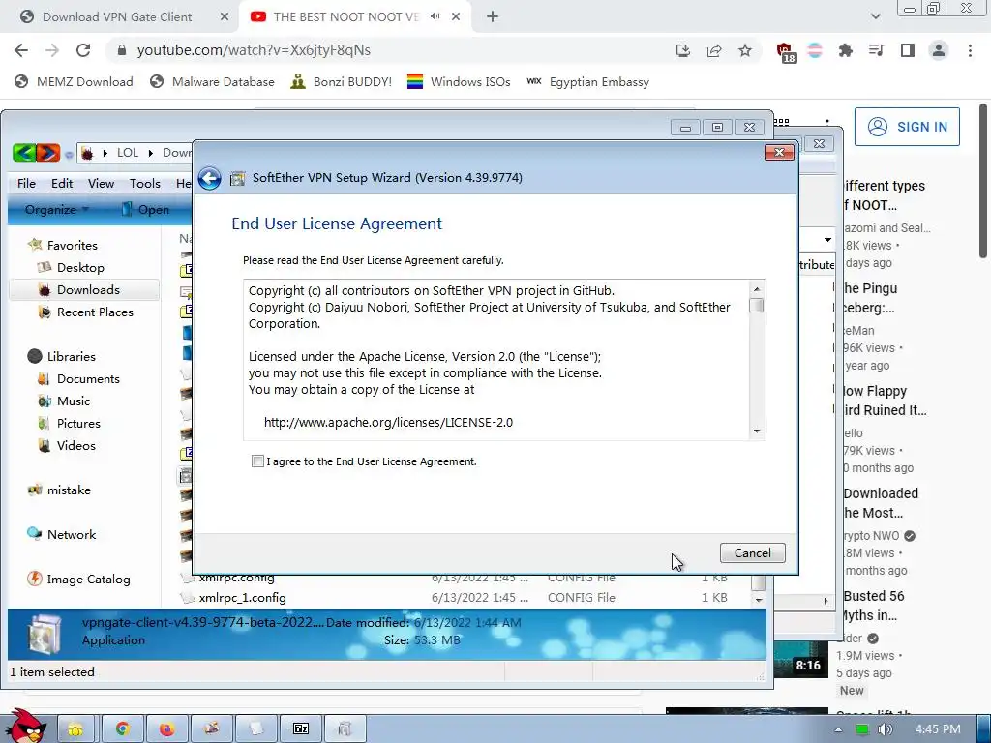
Task: Show hidden system tray icons arrow
Action: [838, 729]
